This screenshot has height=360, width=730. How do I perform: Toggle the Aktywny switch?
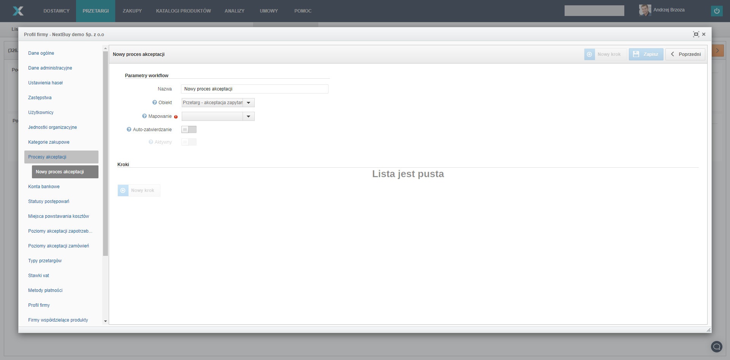pyautogui.click(x=189, y=142)
